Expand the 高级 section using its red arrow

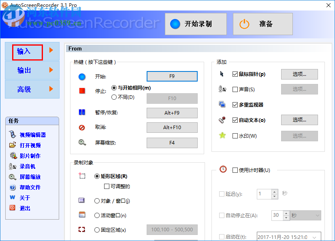(51, 89)
